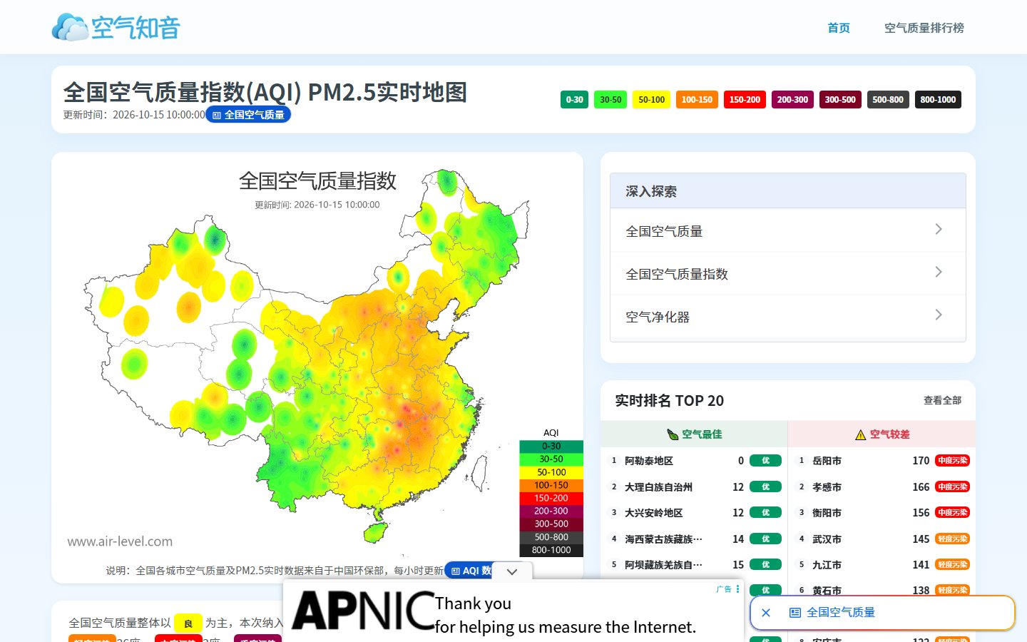Click the 轻度污染 badge next to 武汉市
The height and width of the screenshot is (642, 1027).
(952, 539)
